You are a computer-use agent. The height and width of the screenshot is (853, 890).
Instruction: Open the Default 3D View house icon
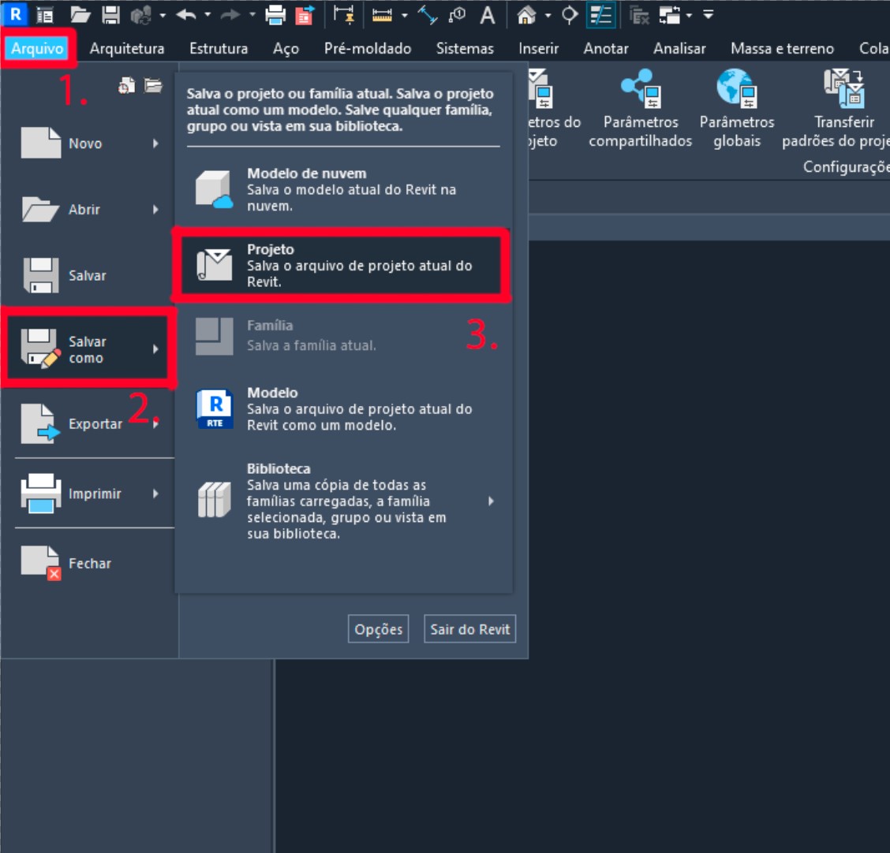pyautogui.click(x=526, y=15)
